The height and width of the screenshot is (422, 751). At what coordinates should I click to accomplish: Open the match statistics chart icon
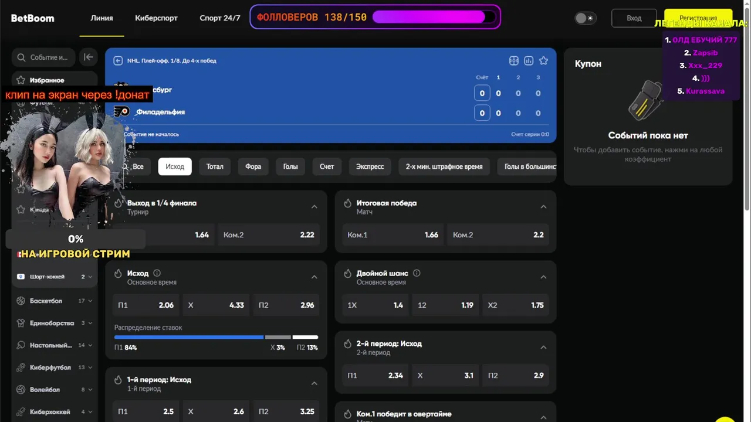point(529,60)
